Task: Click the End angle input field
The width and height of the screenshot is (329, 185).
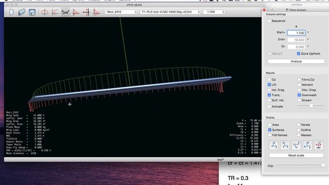Action: pyautogui.click(x=296, y=40)
